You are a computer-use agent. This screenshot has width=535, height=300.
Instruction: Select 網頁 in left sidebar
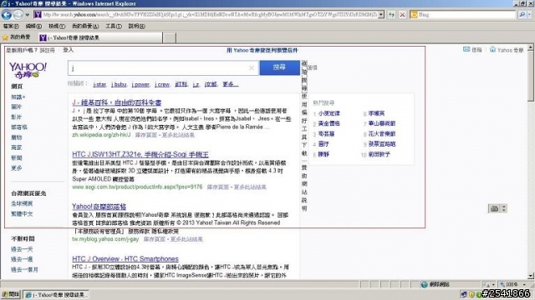click(x=17, y=87)
